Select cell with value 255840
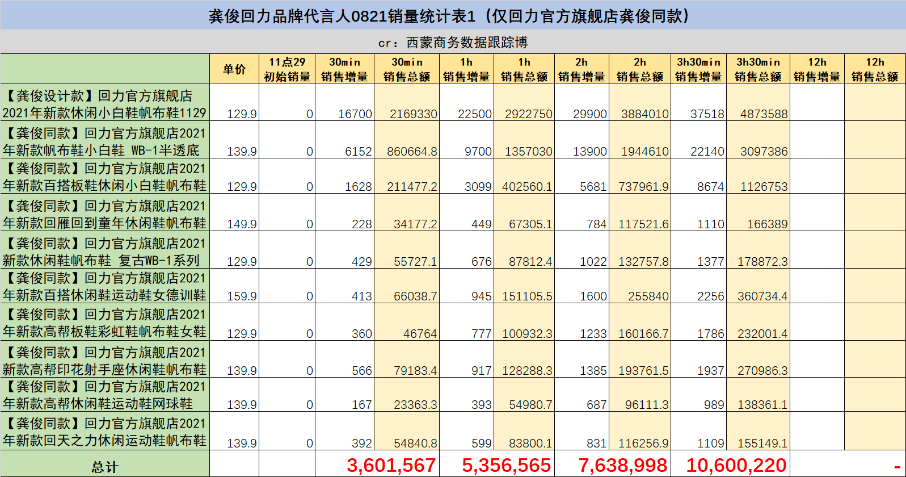 pyautogui.click(x=640, y=286)
